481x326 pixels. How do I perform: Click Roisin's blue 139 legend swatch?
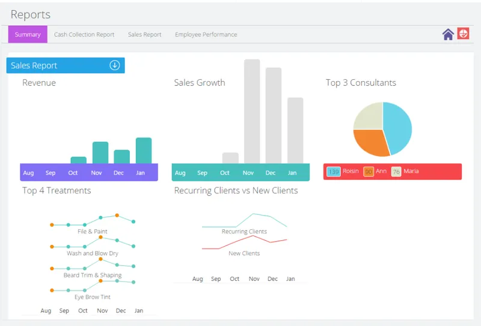334,172
